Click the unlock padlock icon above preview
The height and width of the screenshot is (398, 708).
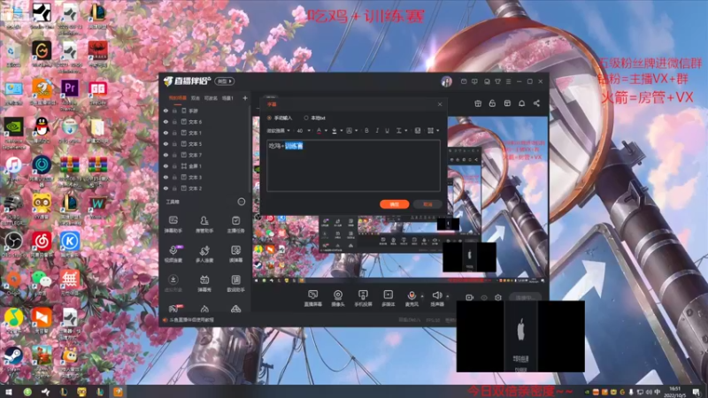tap(492, 103)
